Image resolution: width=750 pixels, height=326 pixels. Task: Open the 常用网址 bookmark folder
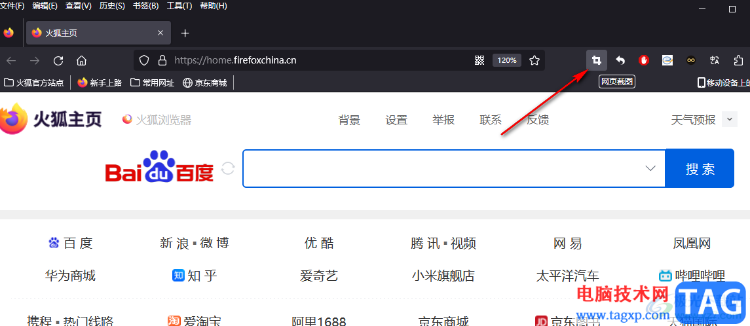pyautogui.click(x=153, y=82)
